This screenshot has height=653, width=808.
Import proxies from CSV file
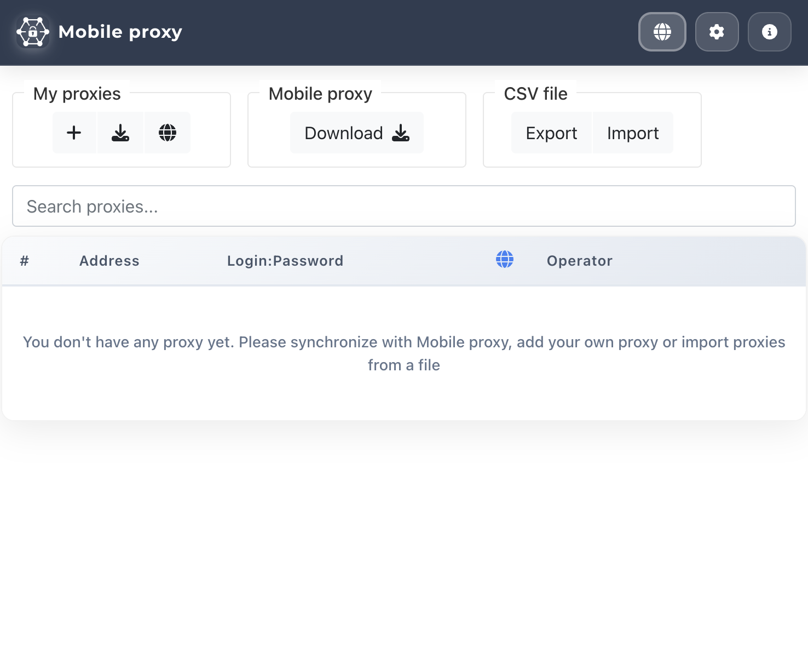coord(633,133)
